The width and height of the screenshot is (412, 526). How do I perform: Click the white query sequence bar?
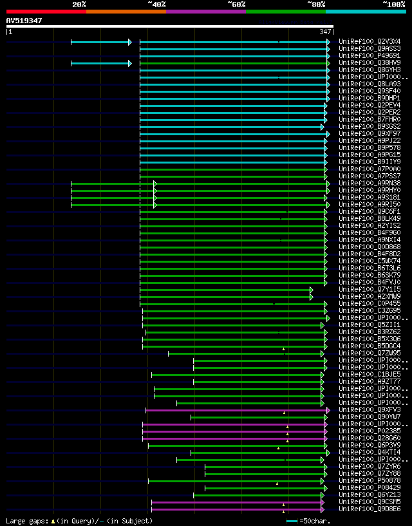170,26
